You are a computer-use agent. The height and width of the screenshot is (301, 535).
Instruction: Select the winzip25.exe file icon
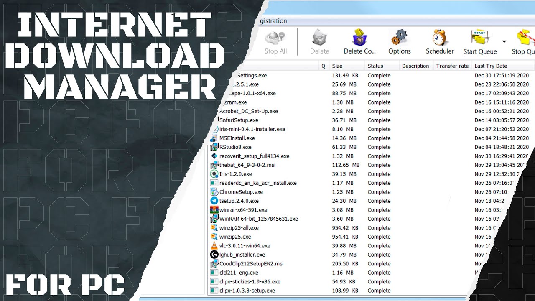pyautogui.click(x=214, y=237)
